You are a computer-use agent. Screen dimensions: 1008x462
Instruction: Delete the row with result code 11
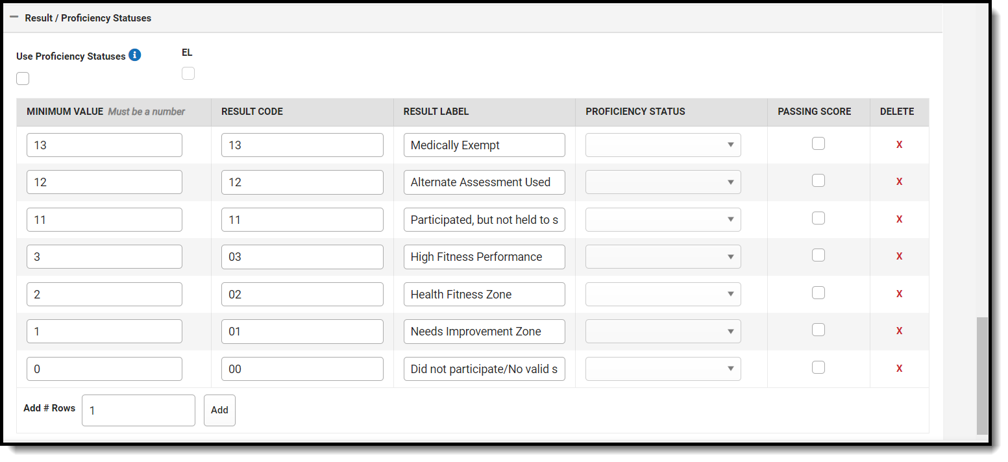tap(899, 219)
